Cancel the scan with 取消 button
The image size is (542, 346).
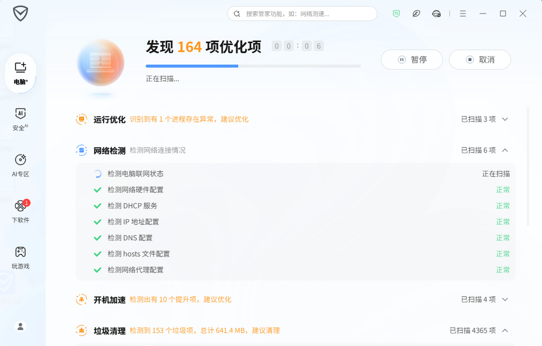tap(480, 60)
